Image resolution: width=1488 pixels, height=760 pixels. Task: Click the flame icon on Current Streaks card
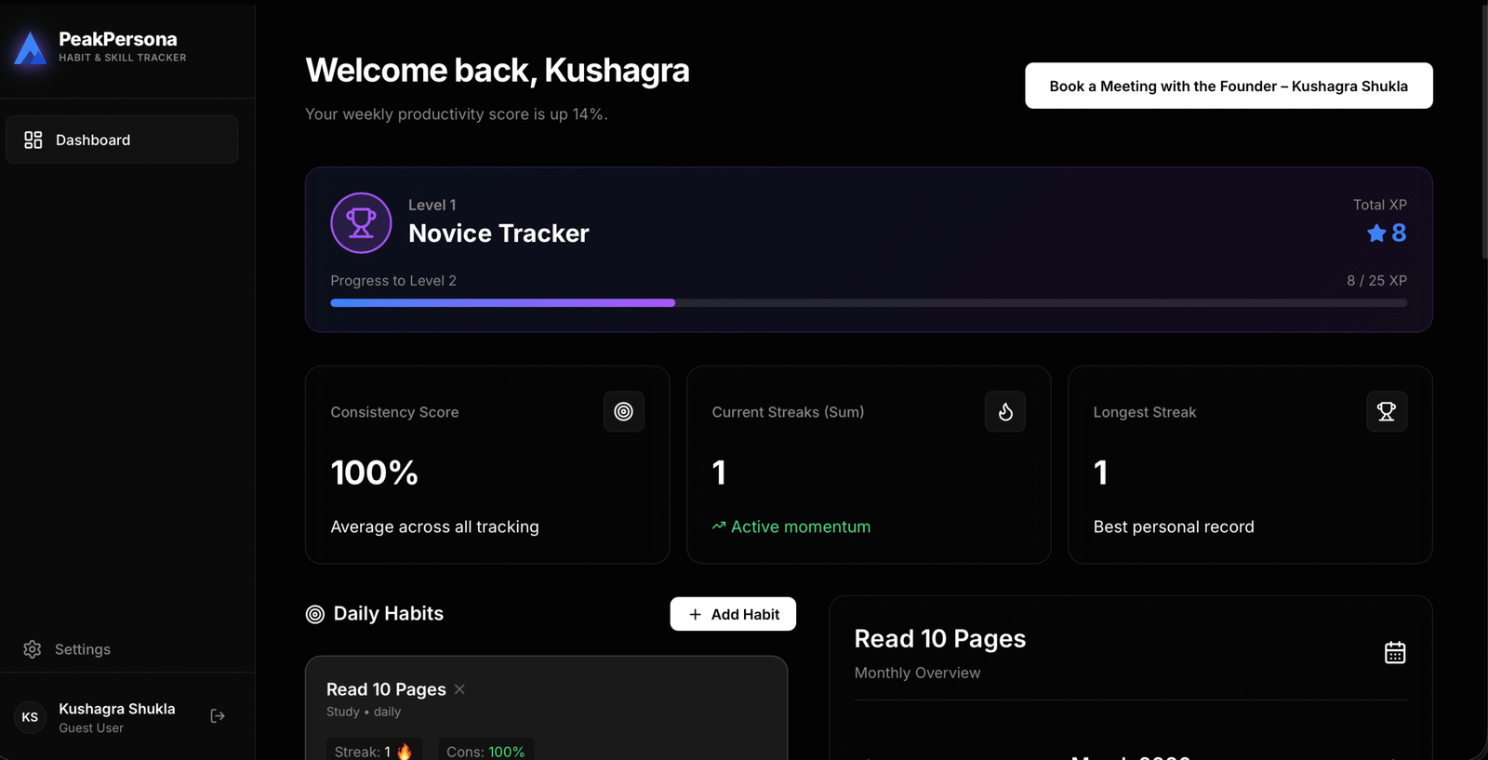(1004, 411)
